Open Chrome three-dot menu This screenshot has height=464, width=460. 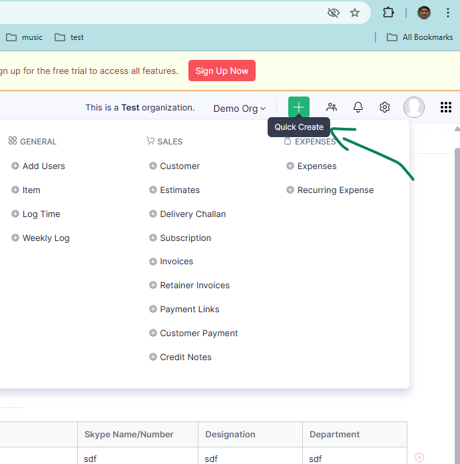[x=448, y=13]
